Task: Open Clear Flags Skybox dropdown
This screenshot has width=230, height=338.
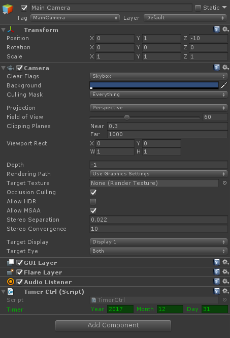Action: click(158, 76)
